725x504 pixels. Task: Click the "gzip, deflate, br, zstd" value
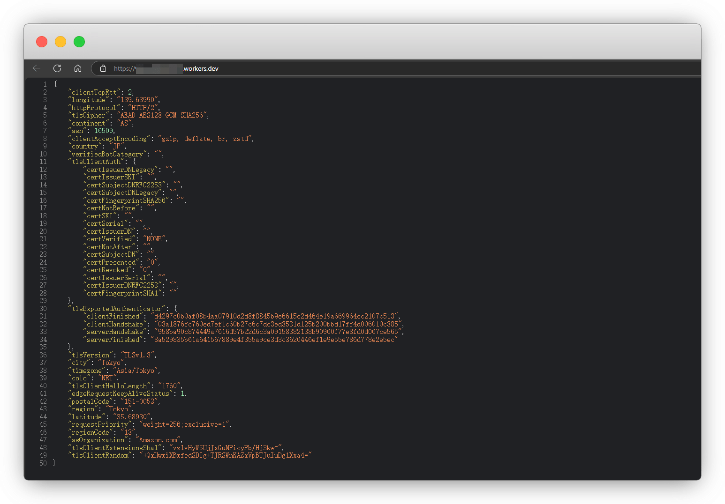click(205, 139)
